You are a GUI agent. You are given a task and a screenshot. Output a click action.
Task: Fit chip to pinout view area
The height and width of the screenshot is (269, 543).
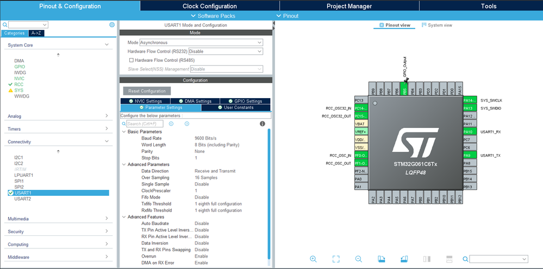(x=335, y=259)
